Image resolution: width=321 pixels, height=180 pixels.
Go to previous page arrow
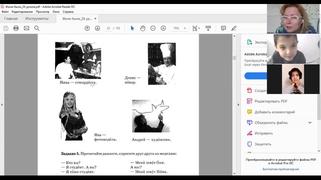pos(87,28)
